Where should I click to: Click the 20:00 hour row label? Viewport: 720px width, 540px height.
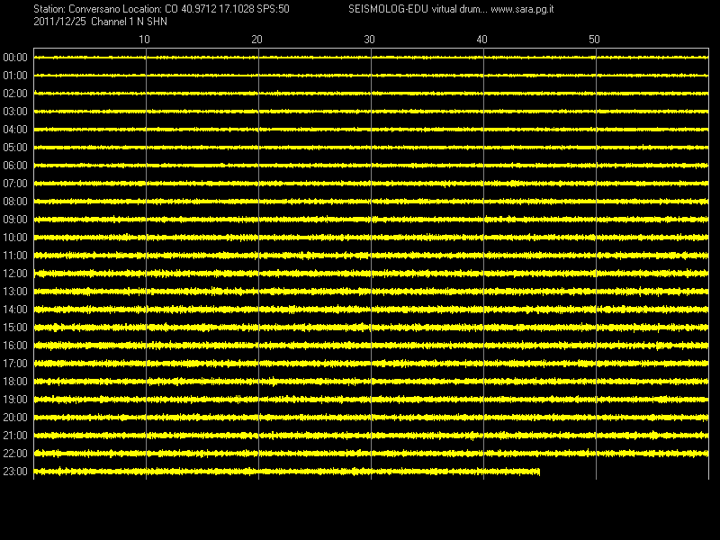pyautogui.click(x=15, y=418)
